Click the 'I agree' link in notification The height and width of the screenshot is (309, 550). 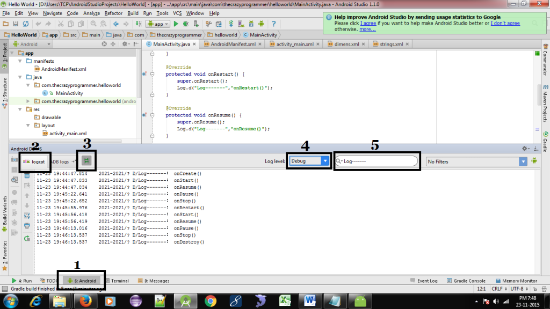368,24
